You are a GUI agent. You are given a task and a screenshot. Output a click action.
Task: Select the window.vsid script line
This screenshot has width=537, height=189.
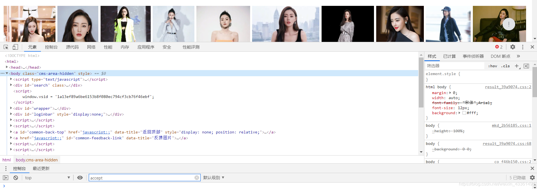tap(88, 97)
